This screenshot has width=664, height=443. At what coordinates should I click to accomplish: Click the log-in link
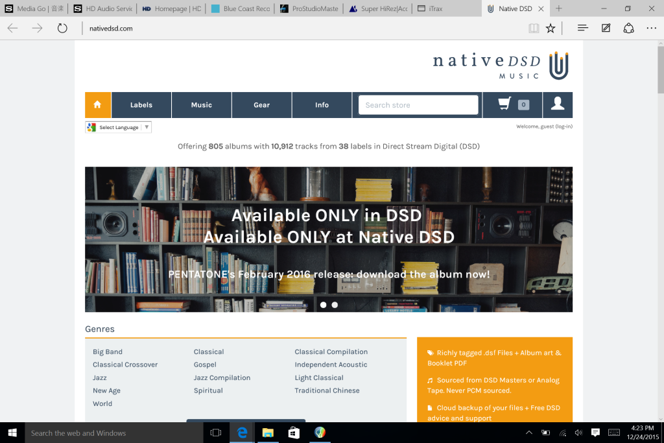click(x=564, y=126)
